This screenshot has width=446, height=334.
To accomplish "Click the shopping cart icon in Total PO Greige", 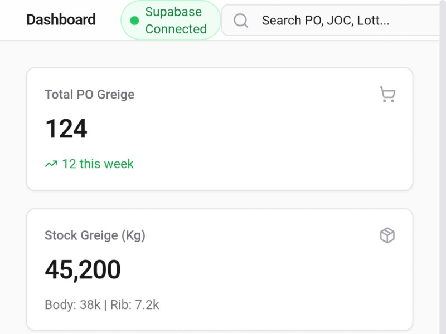I will coord(387,95).
